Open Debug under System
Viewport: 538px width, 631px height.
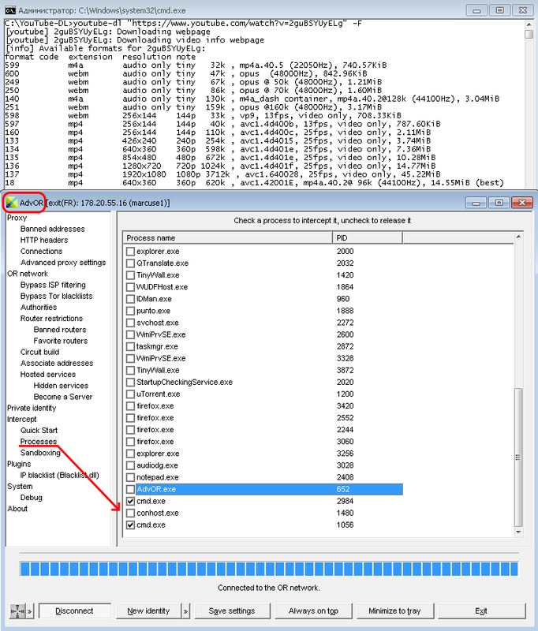click(x=32, y=498)
